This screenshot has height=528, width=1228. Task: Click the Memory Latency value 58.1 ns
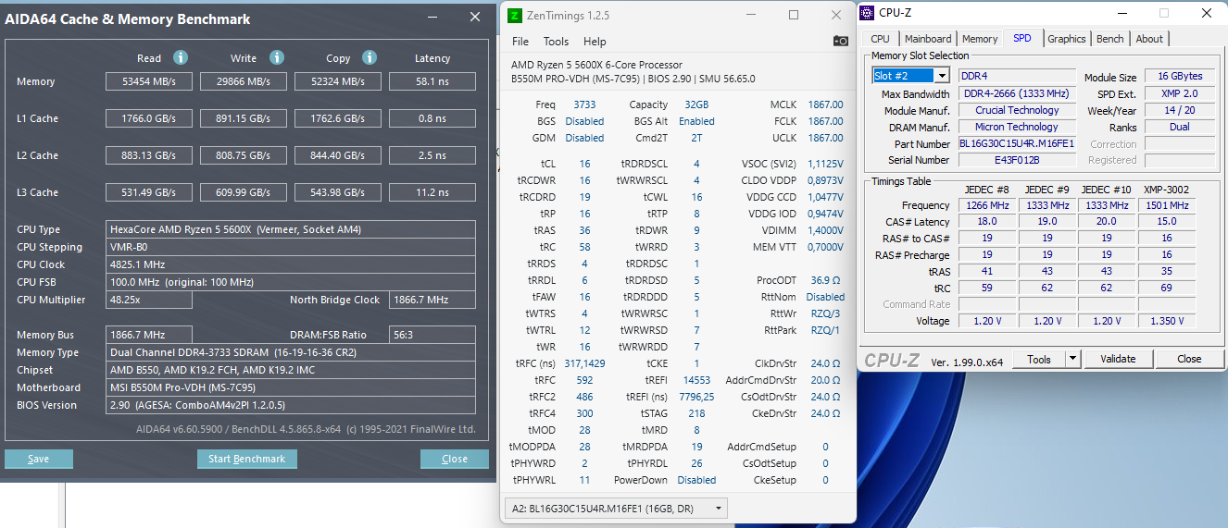coord(432,81)
